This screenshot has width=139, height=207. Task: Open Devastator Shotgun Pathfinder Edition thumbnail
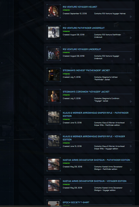click(x=54, y=164)
